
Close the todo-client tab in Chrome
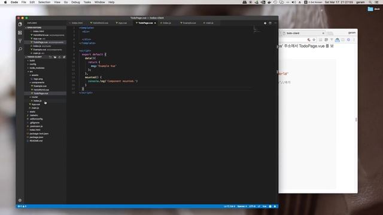323,33
